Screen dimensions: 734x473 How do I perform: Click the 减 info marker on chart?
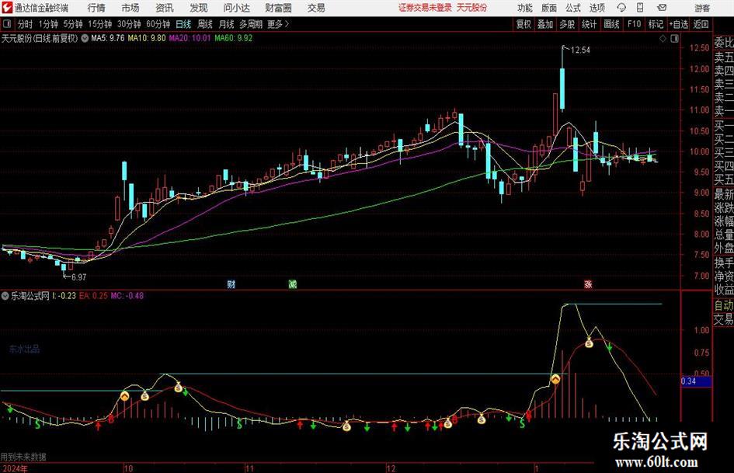(x=293, y=283)
